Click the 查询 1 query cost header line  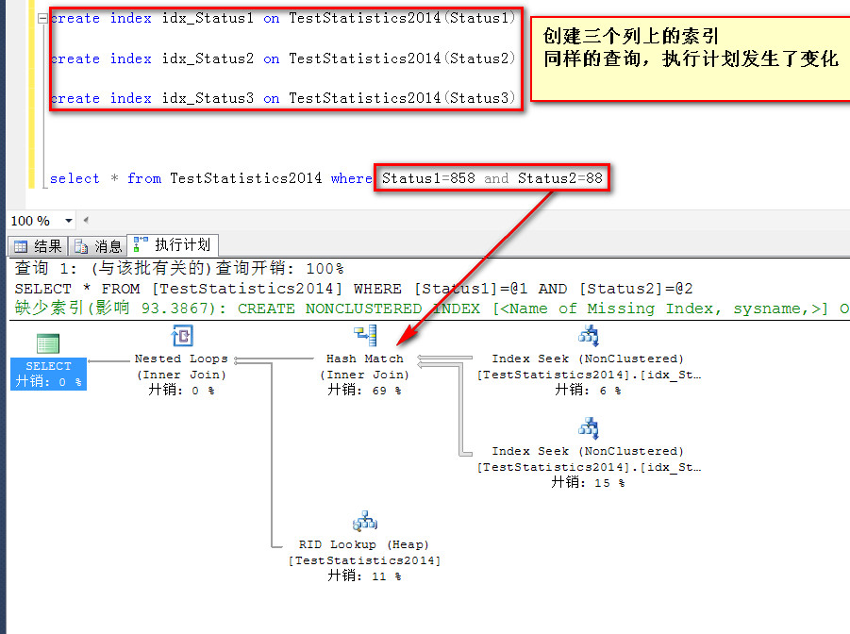point(179,268)
